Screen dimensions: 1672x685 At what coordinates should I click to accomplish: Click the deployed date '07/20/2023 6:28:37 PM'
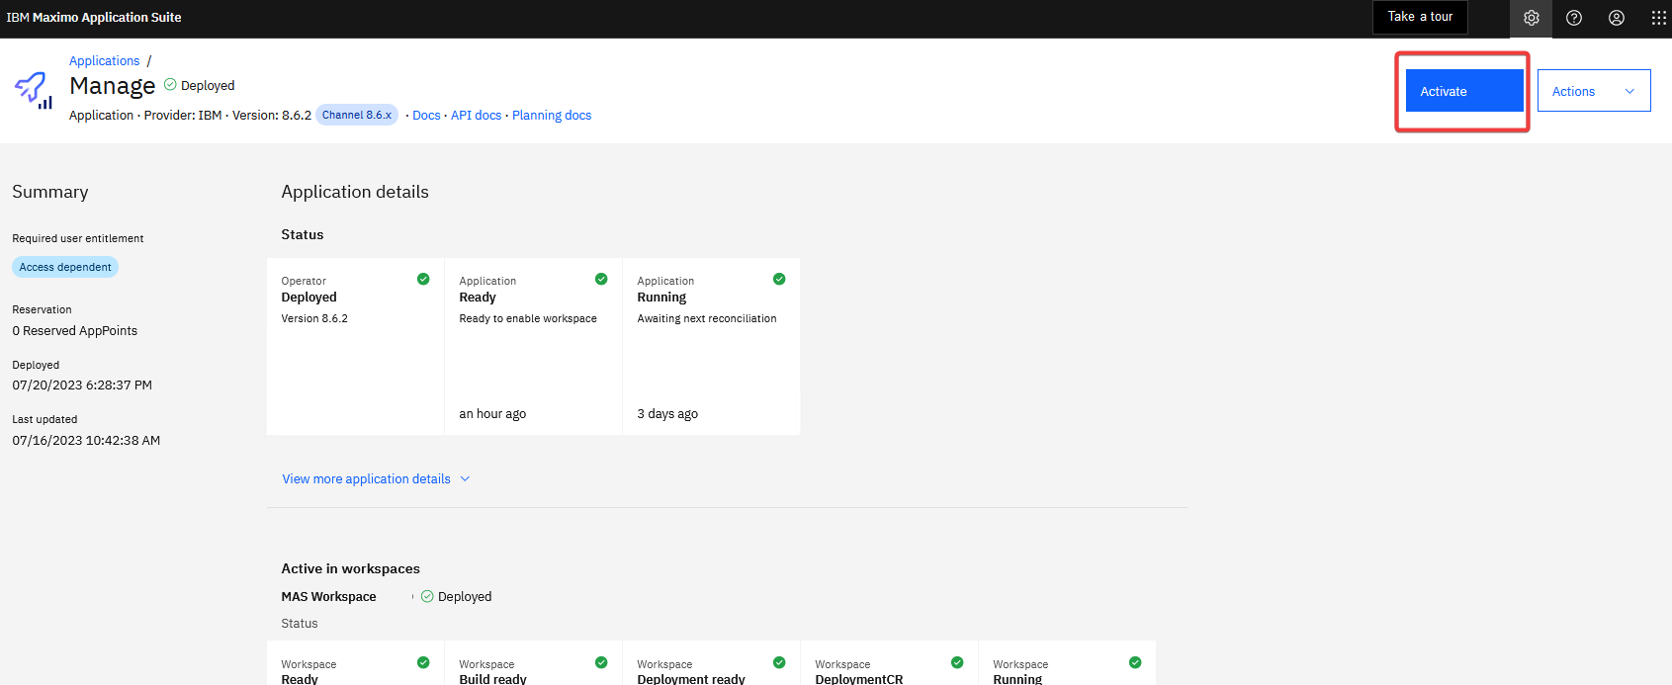[x=82, y=385]
